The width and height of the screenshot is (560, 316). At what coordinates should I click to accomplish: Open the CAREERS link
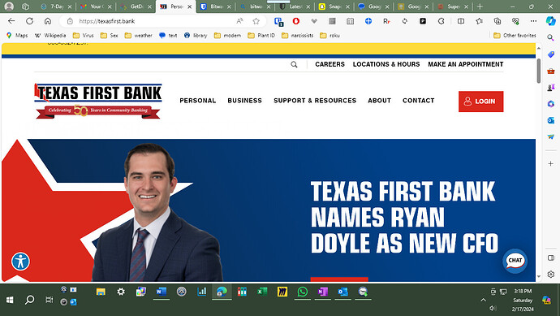coord(330,64)
